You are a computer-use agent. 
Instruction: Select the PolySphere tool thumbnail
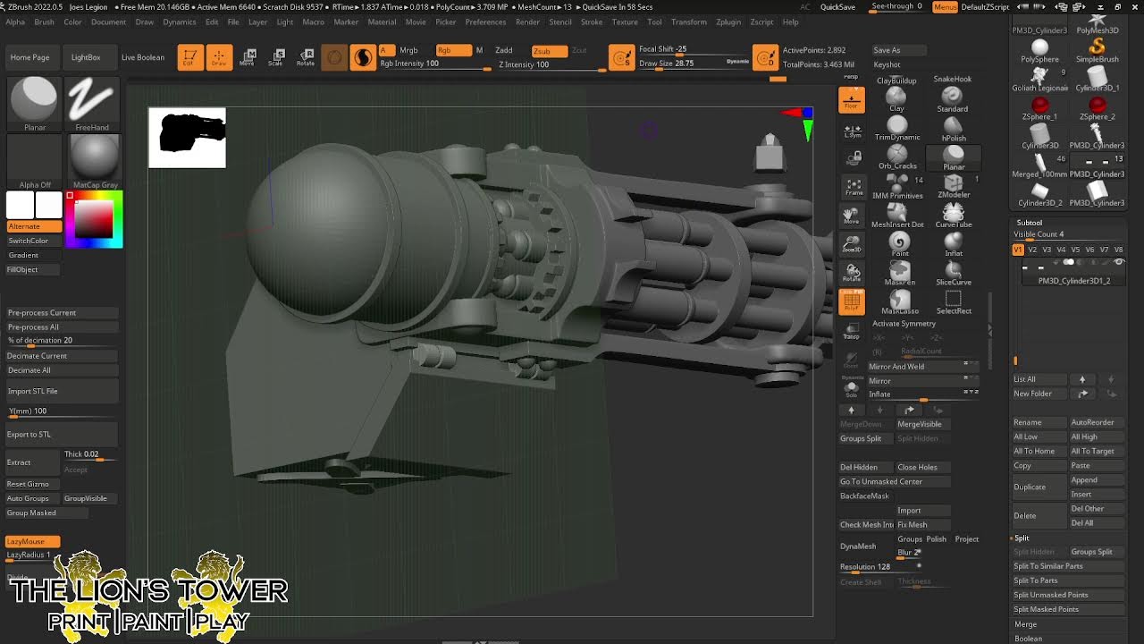pos(1039,48)
